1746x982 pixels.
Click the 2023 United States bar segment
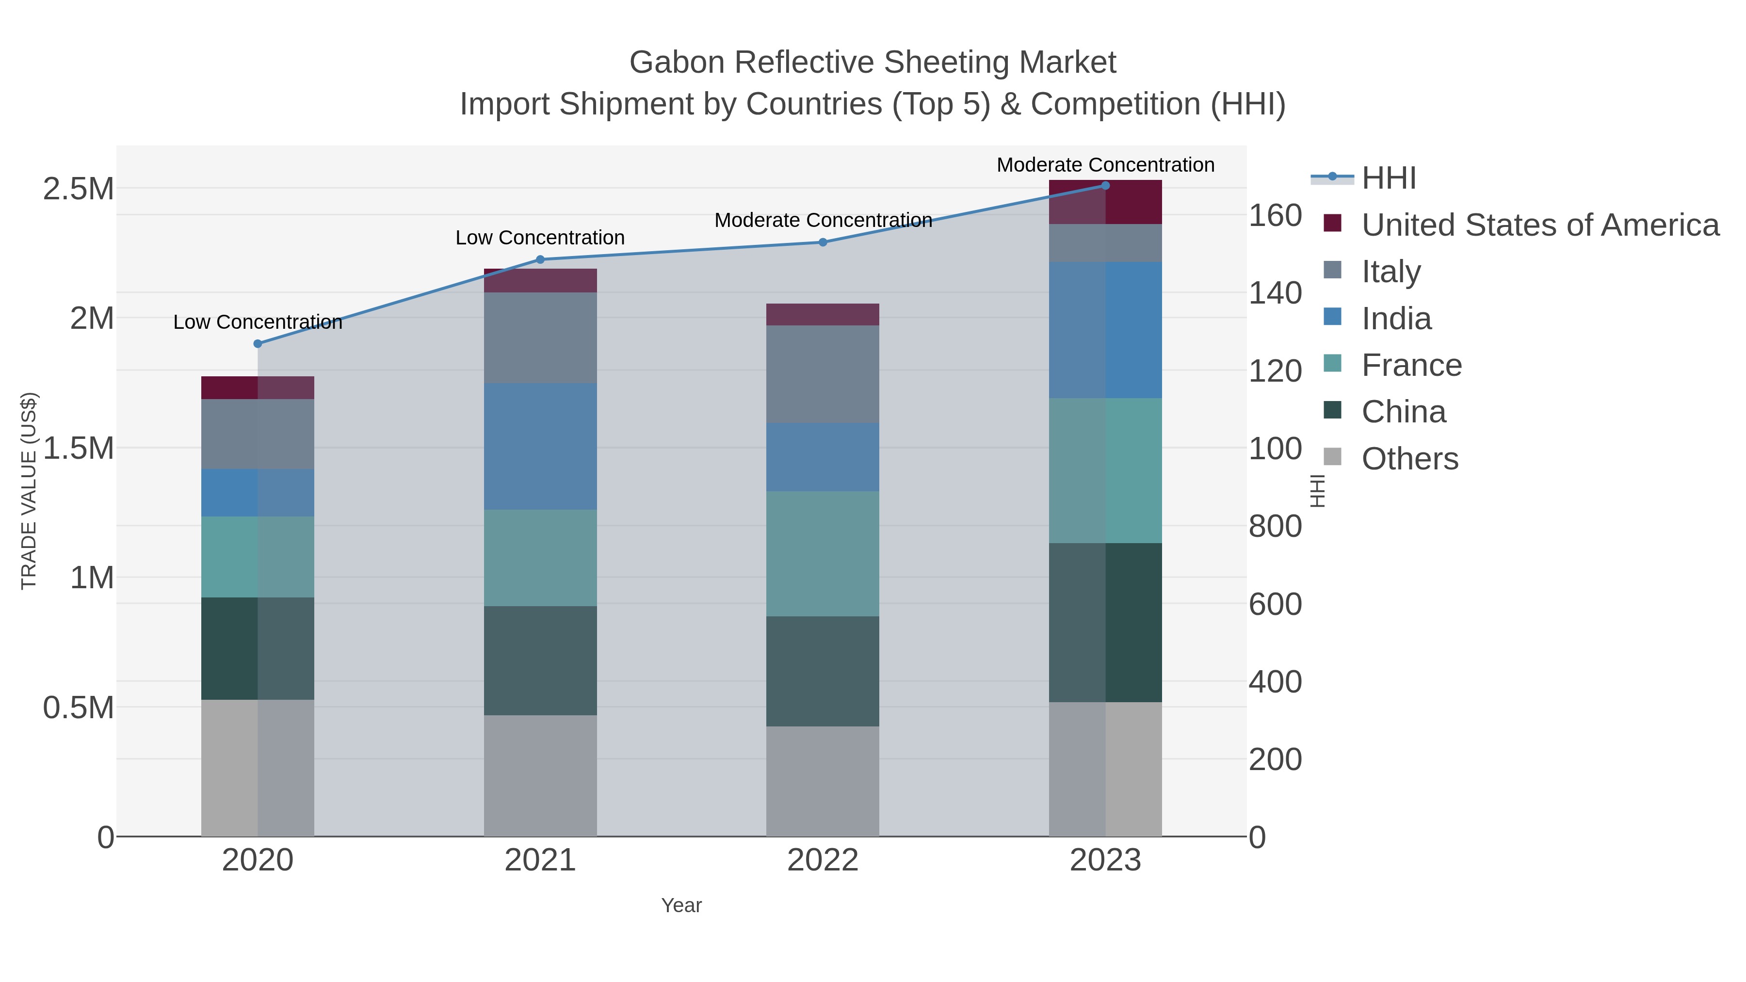point(1105,202)
